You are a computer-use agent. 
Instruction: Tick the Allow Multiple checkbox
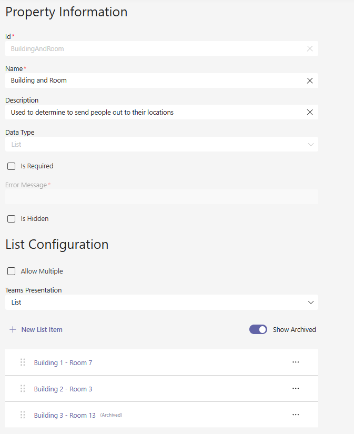coord(12,271)
